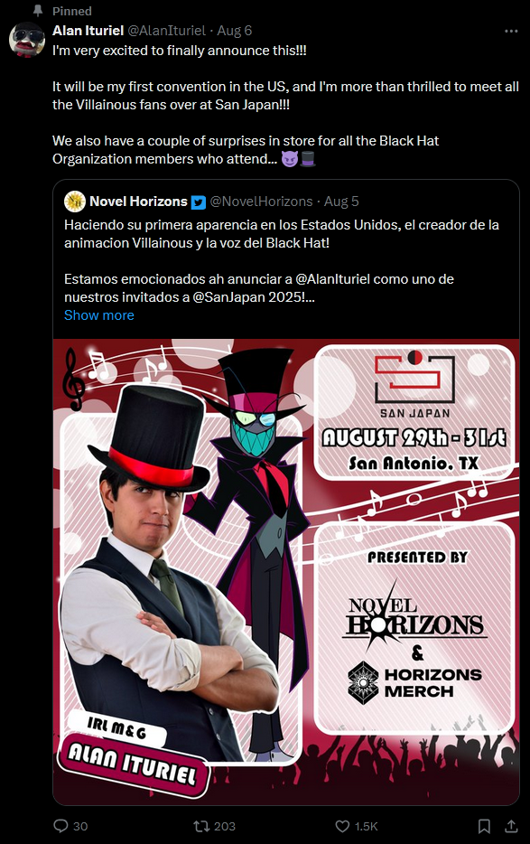This screenshot has width=530, height=844.
Task: Click the reply speech bubble icon
Action: 60,826
